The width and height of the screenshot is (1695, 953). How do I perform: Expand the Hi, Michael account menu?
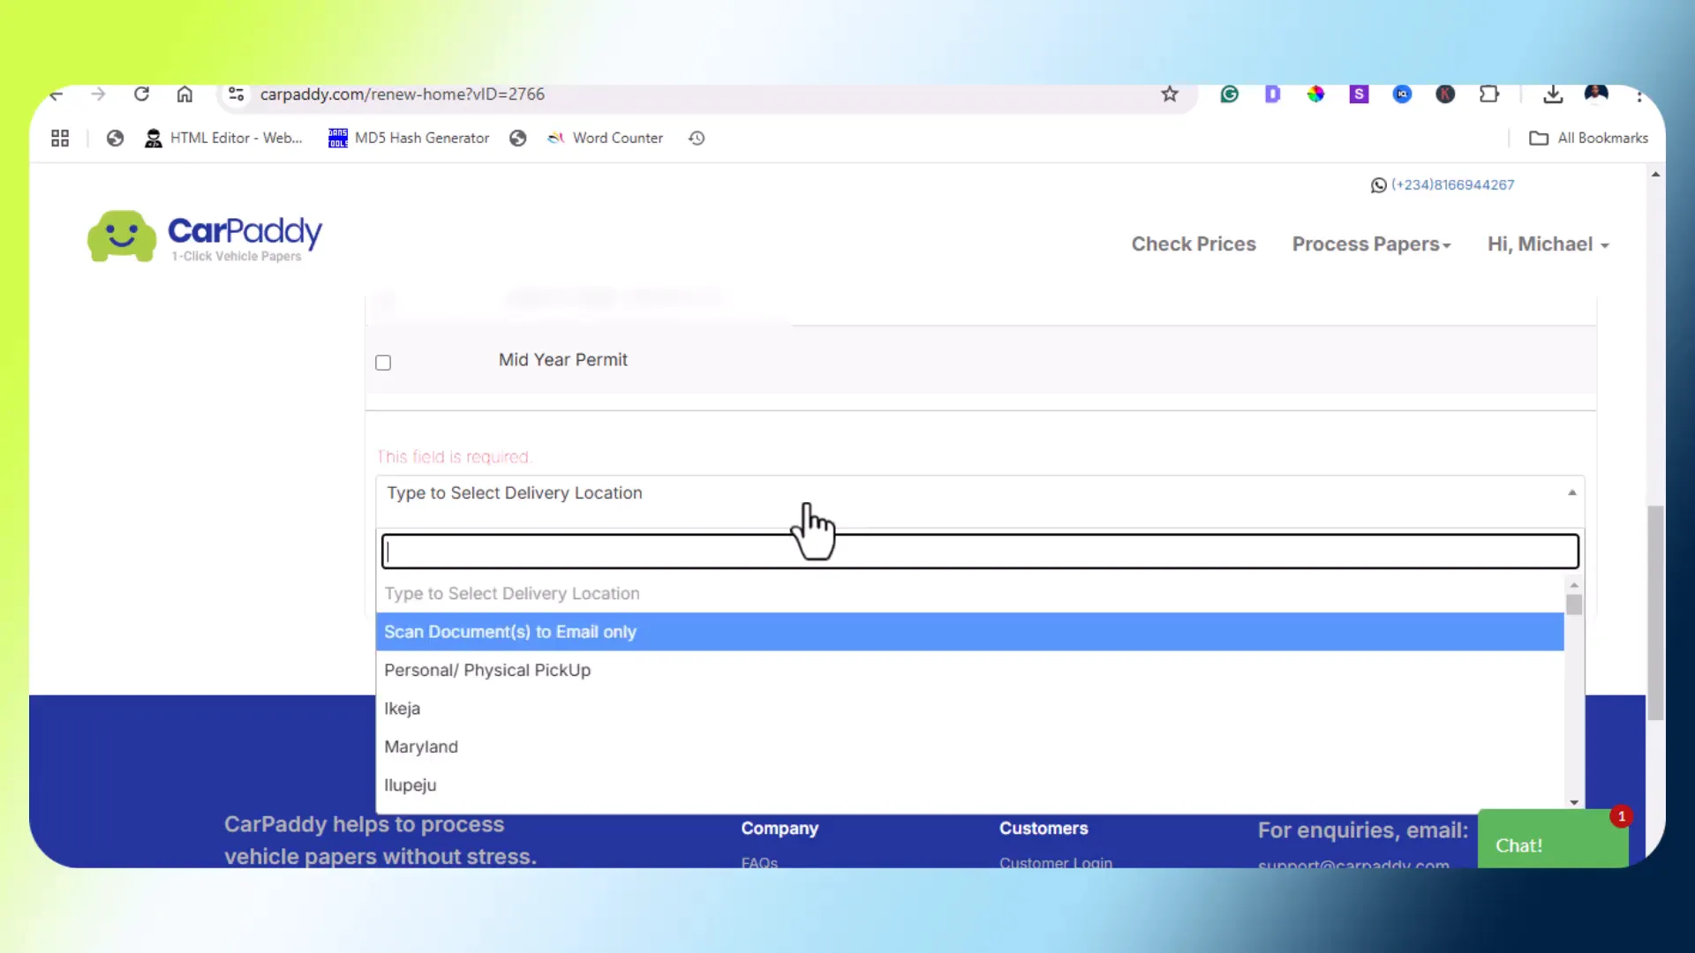(x=1548, y=244)
